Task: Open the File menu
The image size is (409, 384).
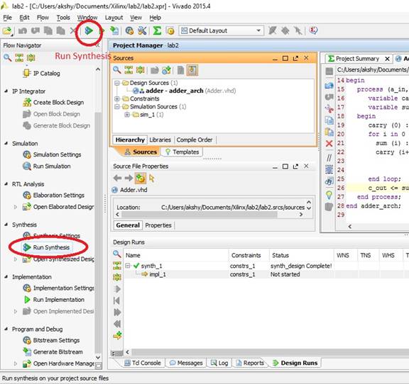Action: point(7,18)
